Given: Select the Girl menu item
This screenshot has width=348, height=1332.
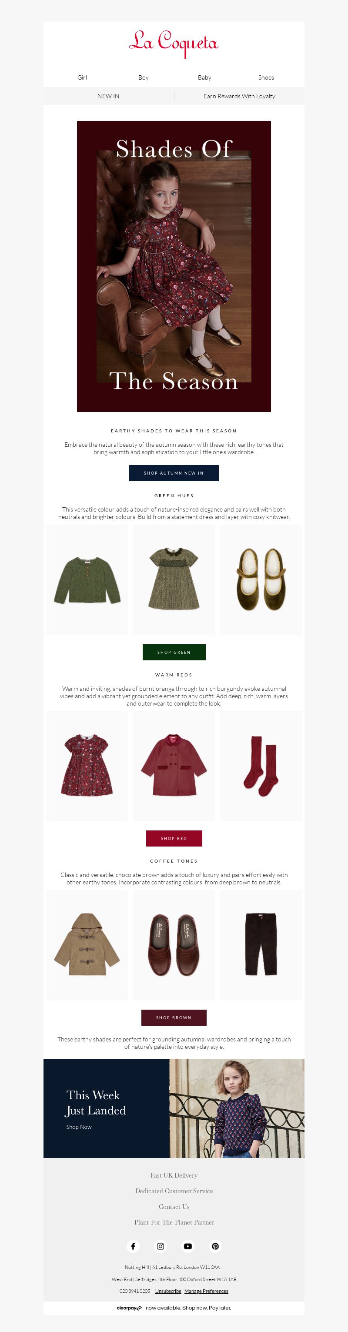Looking at the screenshot, I should tap(82, 77).
